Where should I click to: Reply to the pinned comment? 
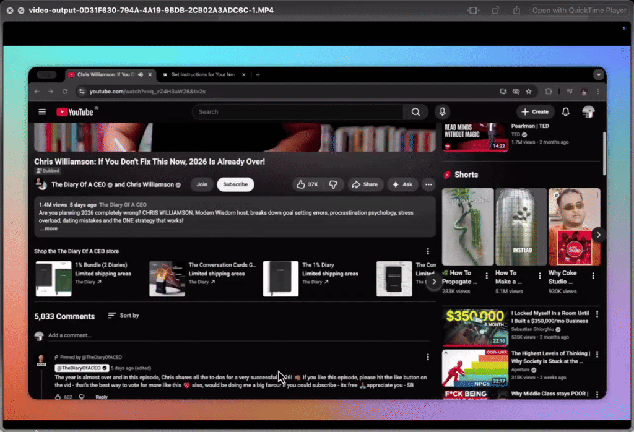pos(102,397)
